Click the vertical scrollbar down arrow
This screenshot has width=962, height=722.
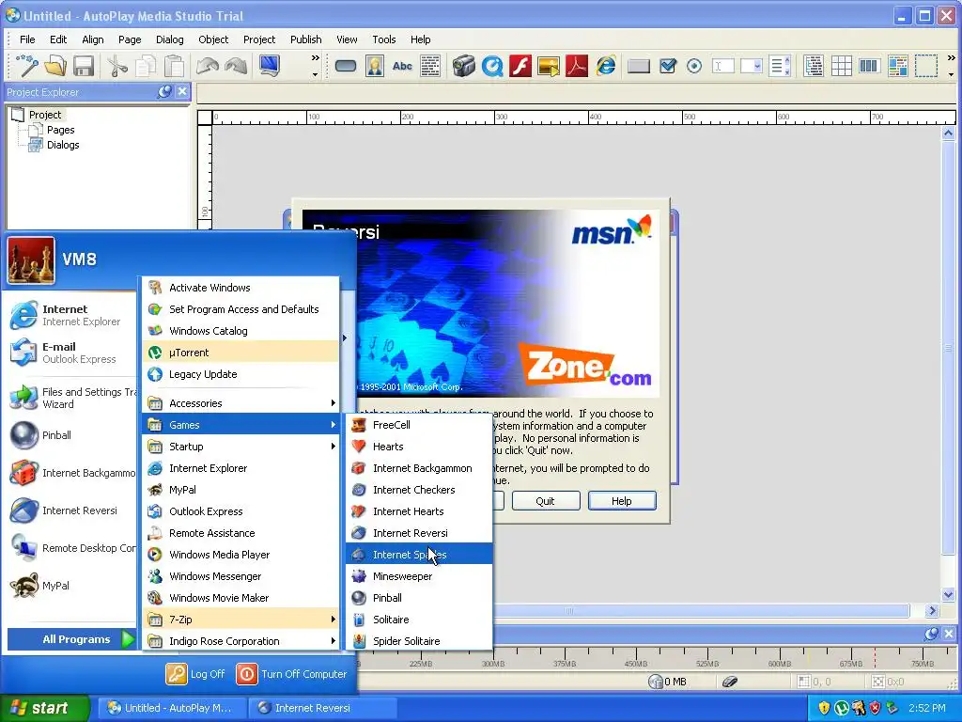[x=949, y=594]
